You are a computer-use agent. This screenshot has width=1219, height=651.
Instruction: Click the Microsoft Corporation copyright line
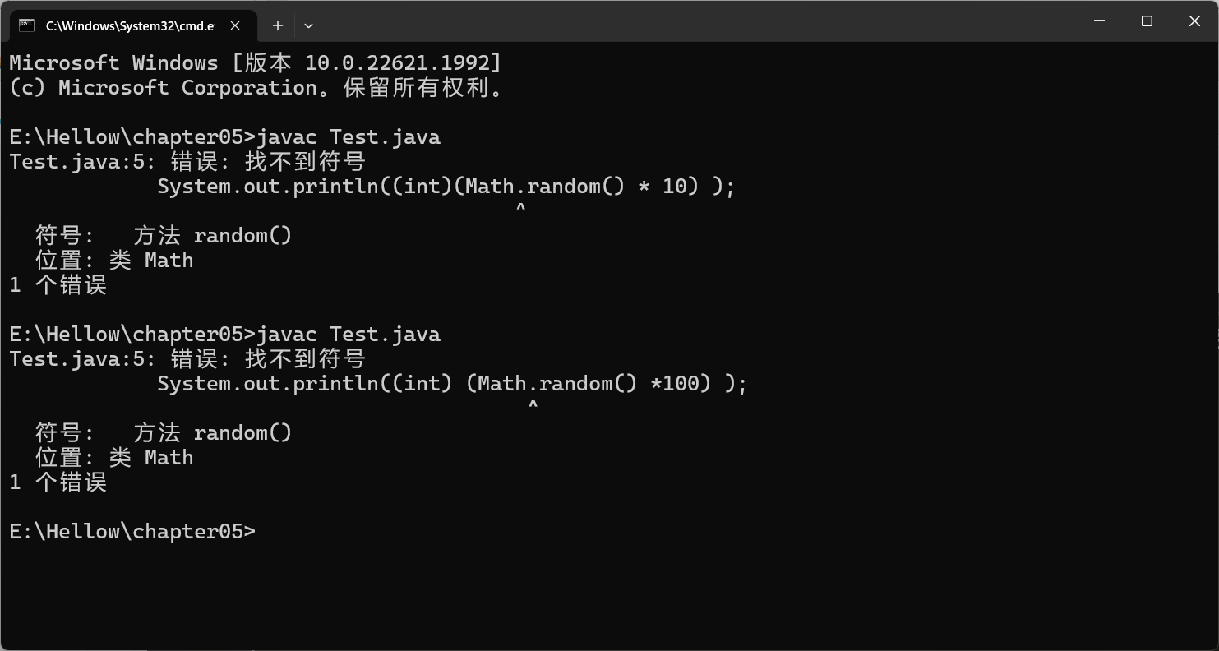point(256,88)
